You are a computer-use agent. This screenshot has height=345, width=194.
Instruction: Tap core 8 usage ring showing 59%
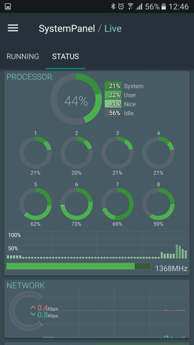pyautogui.click(x=158, y=204)
